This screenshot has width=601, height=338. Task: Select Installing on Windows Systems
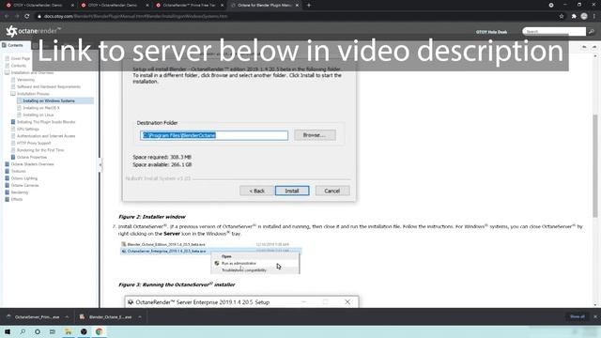49,100
